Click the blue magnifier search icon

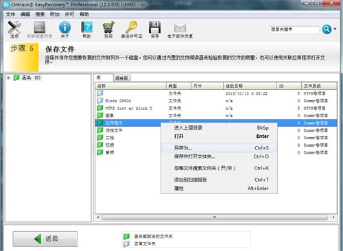(x=327, y=29)
